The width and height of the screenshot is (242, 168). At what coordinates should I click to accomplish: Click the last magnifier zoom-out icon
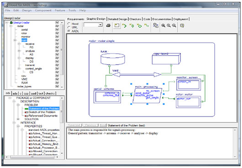tap(174, 25)
